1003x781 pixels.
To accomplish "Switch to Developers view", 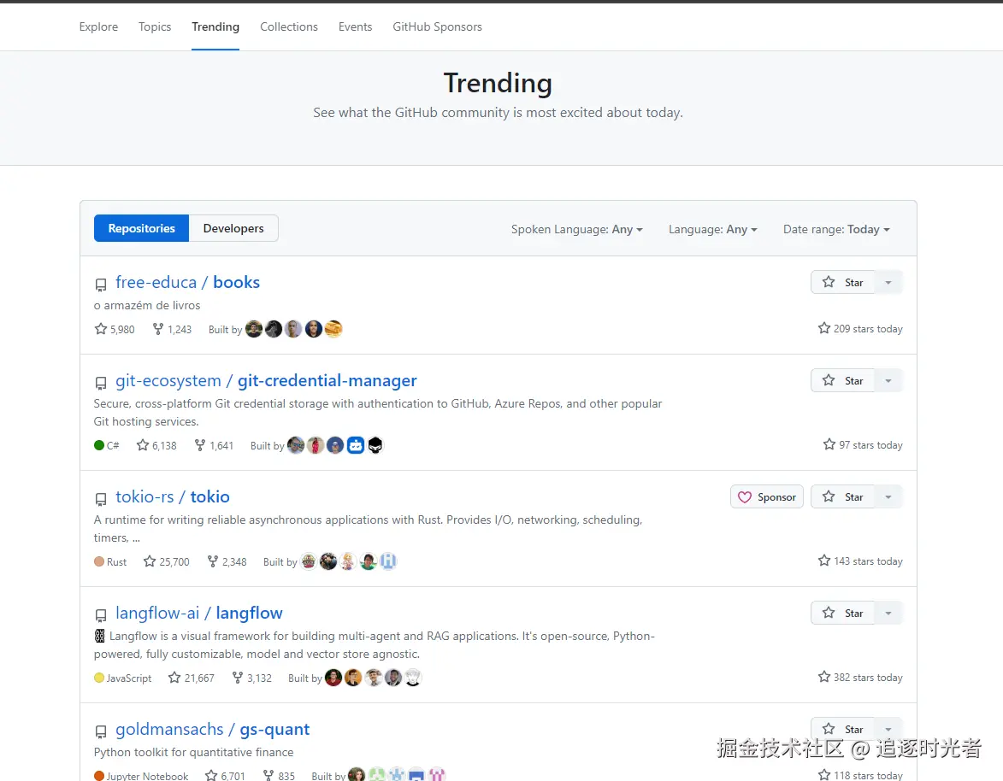I will (x=233, y=228).
